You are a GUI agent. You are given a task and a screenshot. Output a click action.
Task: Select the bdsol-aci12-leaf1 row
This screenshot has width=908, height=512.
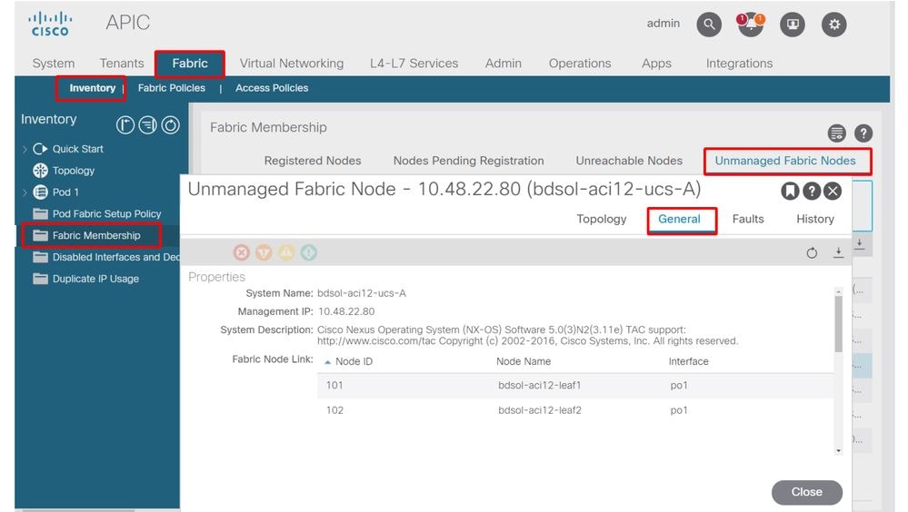coord(575,385)
